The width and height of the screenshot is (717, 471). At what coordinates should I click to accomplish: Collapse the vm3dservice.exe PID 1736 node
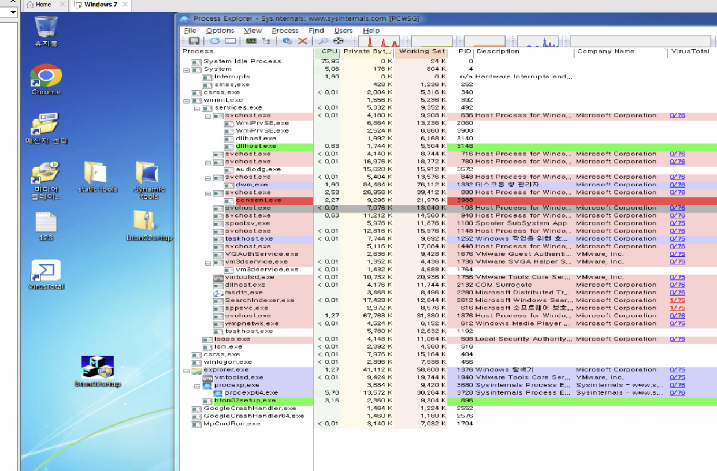(207, 262)
